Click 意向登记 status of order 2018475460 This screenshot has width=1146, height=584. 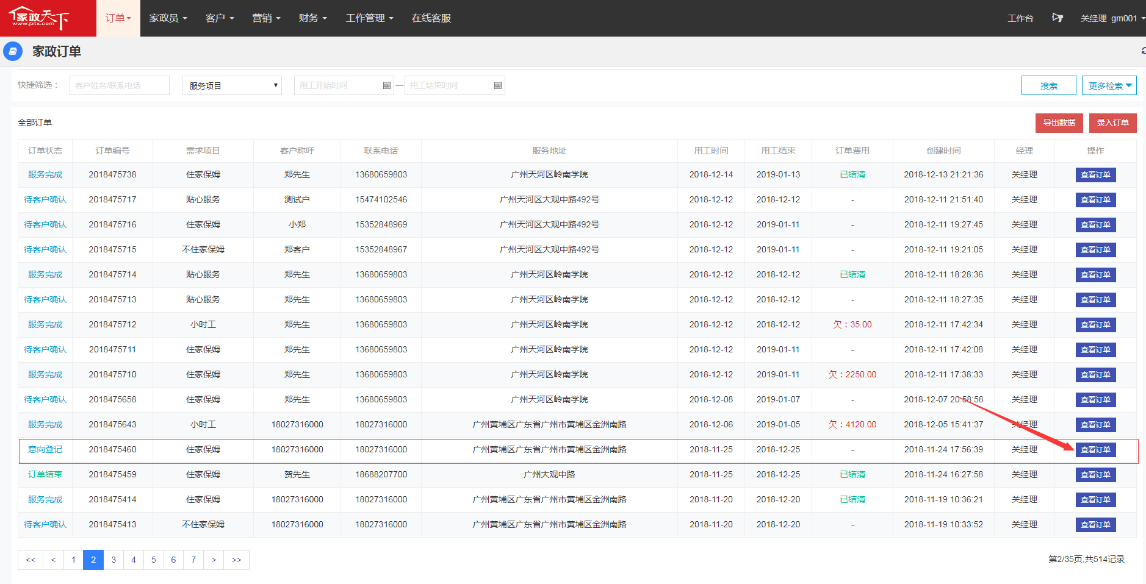(45, 449)
